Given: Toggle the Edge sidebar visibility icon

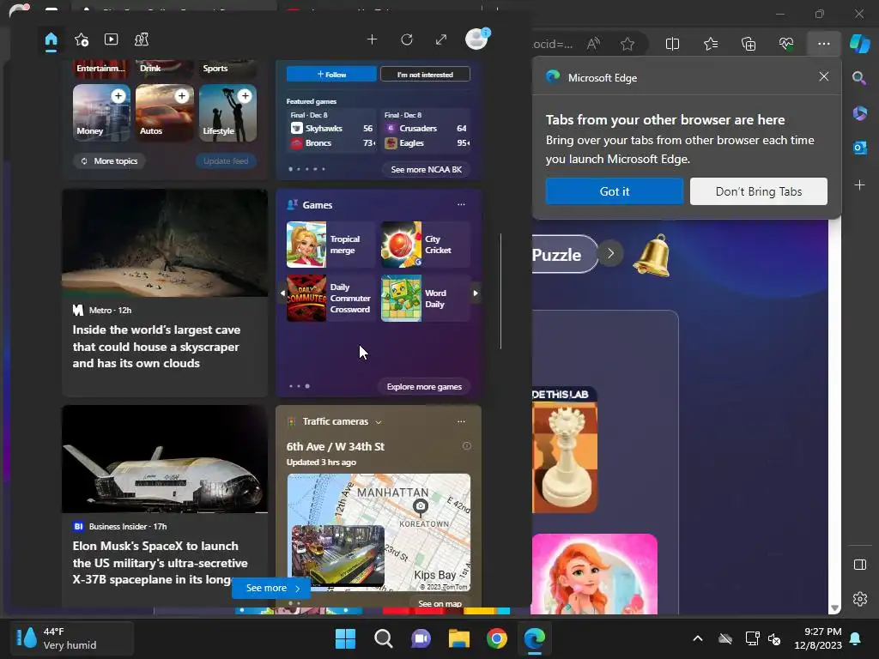Looking at the screenshot, I should coord(859,565).
